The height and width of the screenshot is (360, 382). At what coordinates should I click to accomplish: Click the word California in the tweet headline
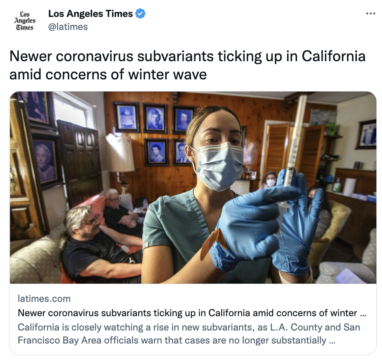click(x=334, y=56)
